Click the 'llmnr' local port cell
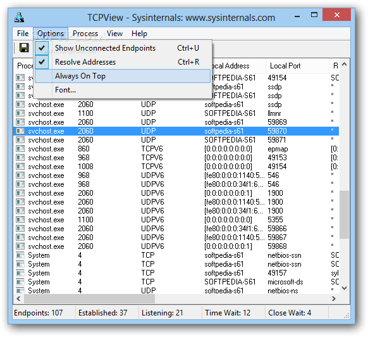This screenshot has width=368, height=337. [x=274, y=113]
